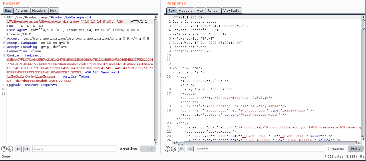Go to next search match in Response
The width and height of the screenshot is (366, 161).
190,149
